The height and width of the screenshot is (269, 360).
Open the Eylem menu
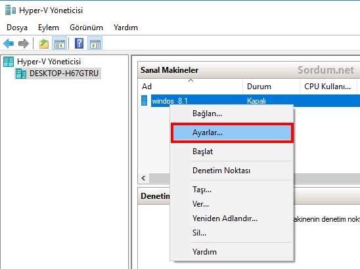[x=49, y=28]
